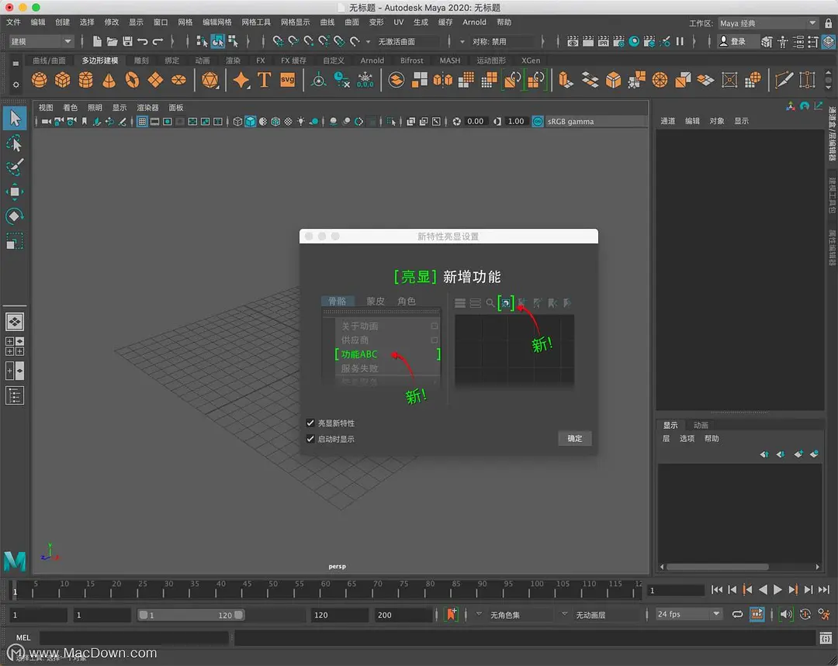Create a polygon sphere from the shelf

(39, 80)
